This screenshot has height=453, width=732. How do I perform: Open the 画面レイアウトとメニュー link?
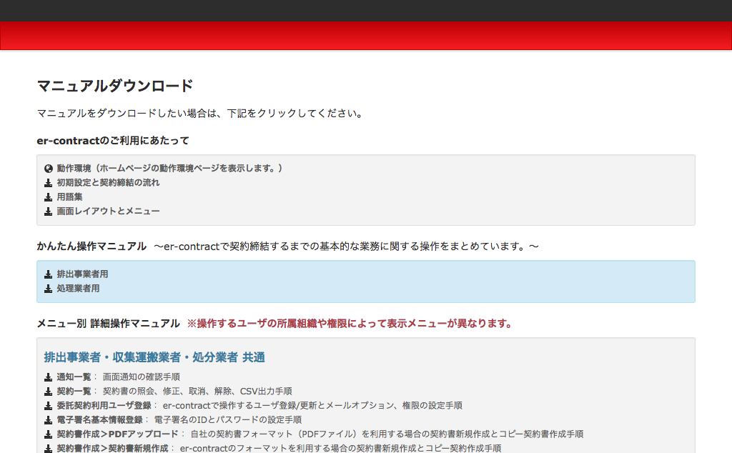(x=108, y=211)
